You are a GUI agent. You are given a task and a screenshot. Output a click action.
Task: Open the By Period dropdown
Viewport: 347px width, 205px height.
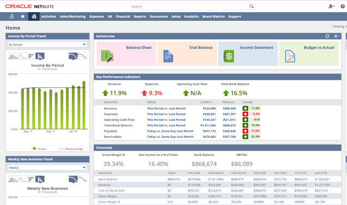pyautogui.click(x=47, y=44)
